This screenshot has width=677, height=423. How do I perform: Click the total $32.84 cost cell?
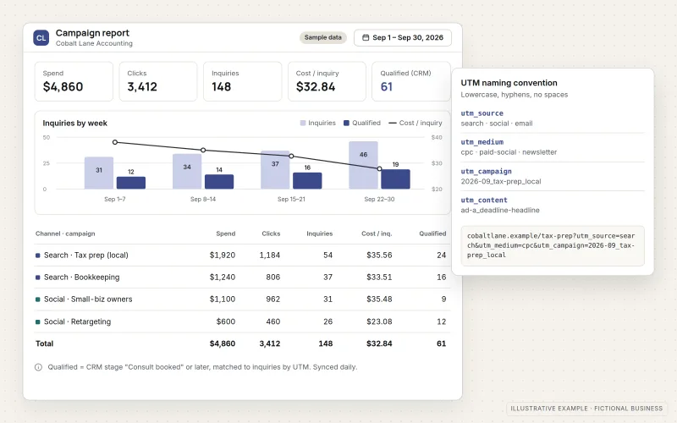click(379, 343)
